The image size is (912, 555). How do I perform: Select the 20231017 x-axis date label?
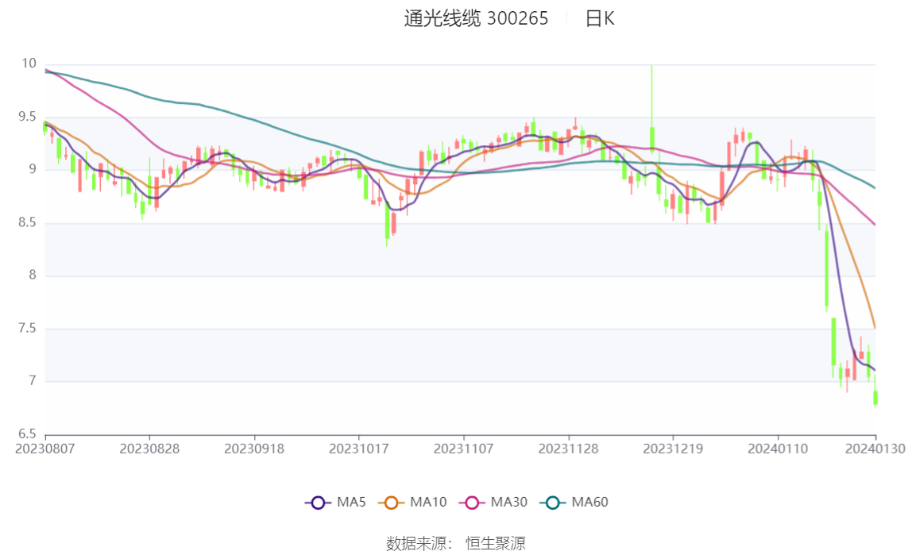click(x=359, y=449)
